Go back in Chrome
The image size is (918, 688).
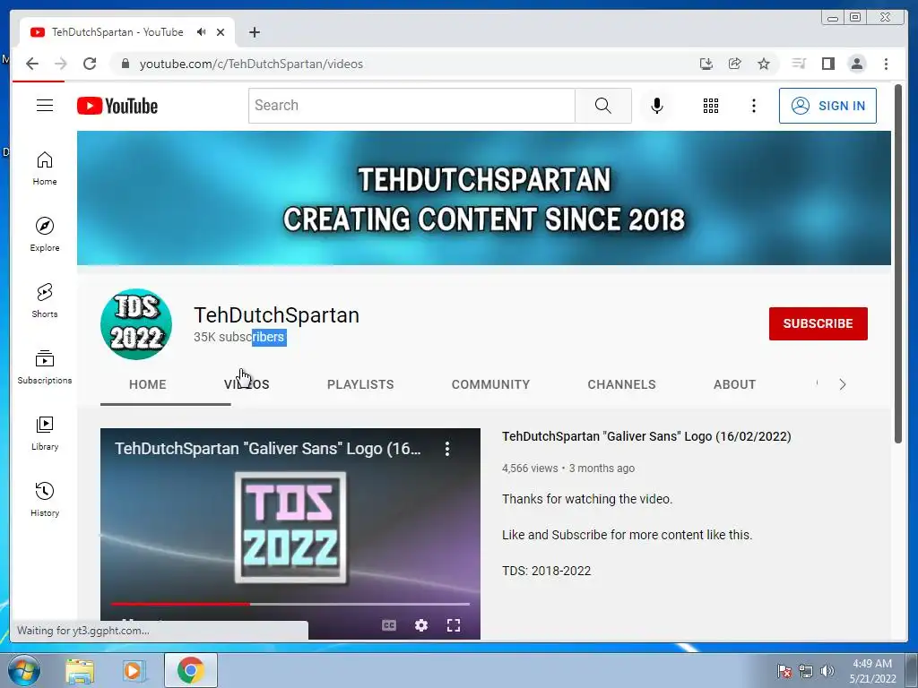[x=32, y=64]
